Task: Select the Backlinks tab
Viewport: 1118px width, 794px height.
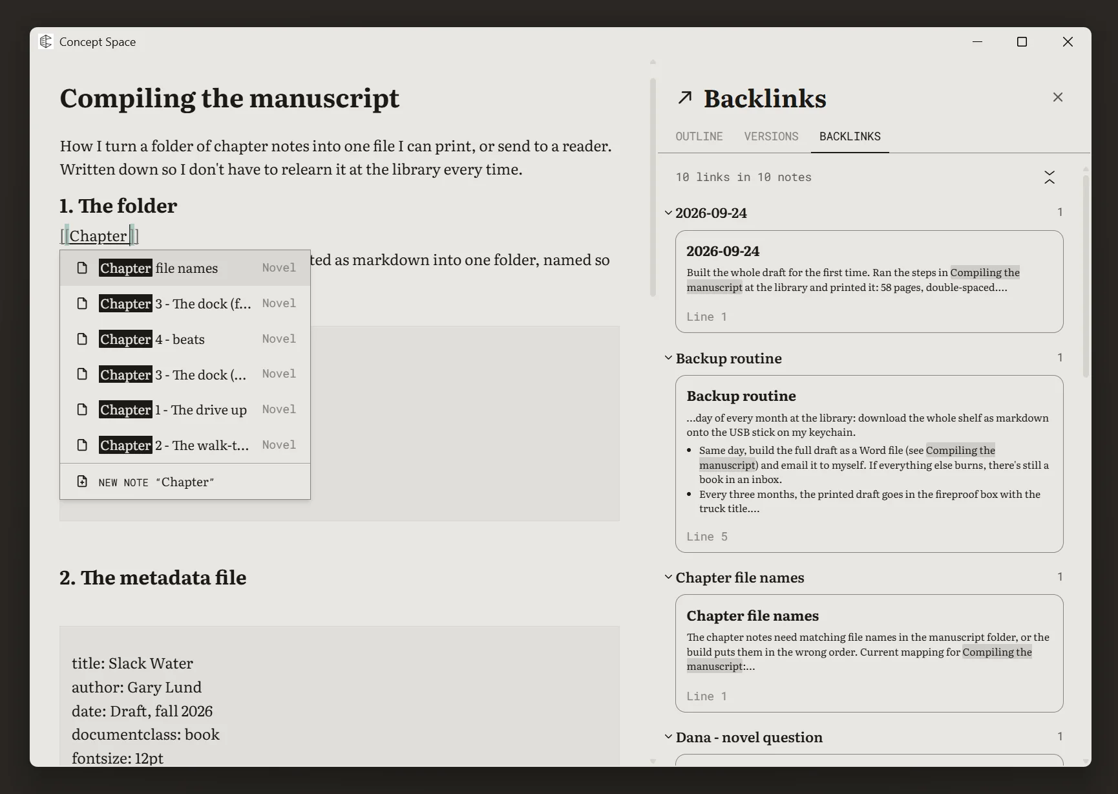Action: click(850, 136)
